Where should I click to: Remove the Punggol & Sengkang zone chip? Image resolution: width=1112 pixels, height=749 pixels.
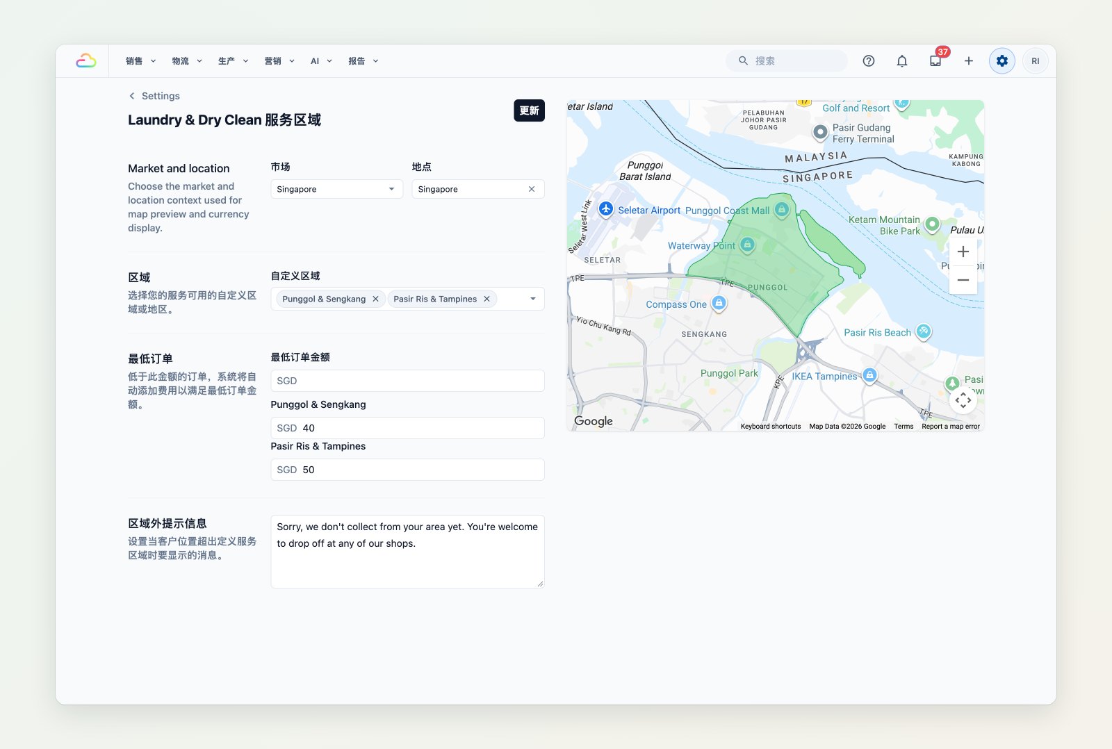click(375, 299)
